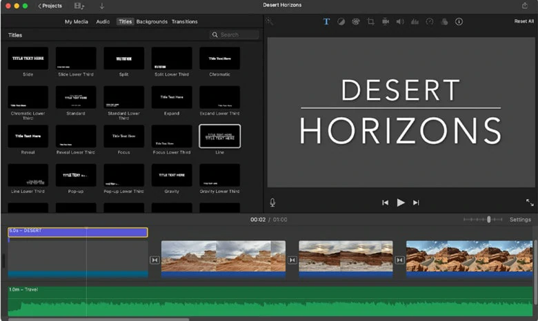Click the microphone voiceover icon
The height and width of the screenshot is (321, 538).
click(x=272, y=203)
